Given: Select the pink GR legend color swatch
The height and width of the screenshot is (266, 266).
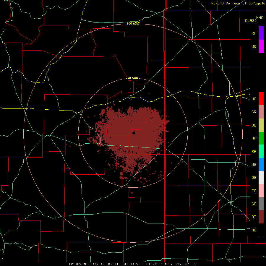Looking at the screenshot, I should (261, 112).
